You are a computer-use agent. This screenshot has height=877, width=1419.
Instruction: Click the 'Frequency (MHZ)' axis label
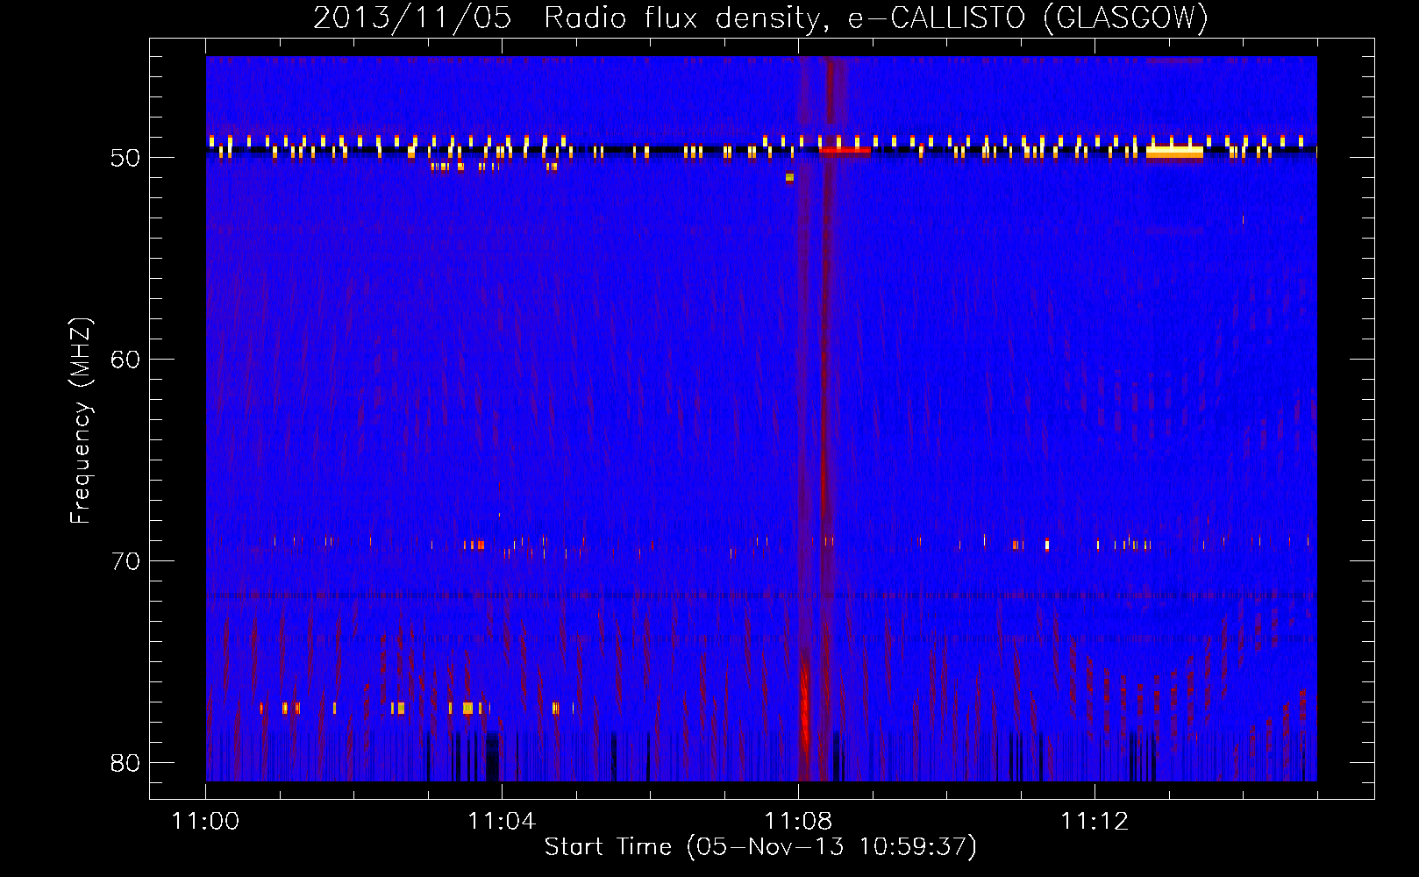coord(81,422)
